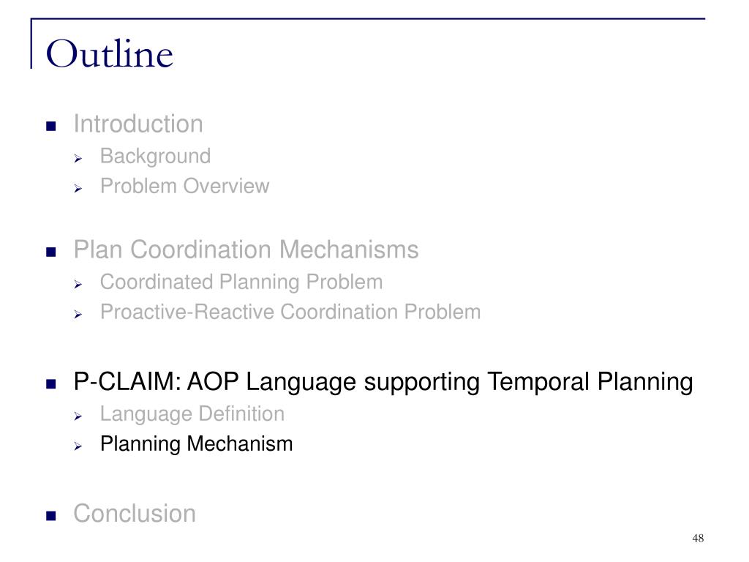Select Plan Coordination Mechanisms heading

click(x=246, y=250)
